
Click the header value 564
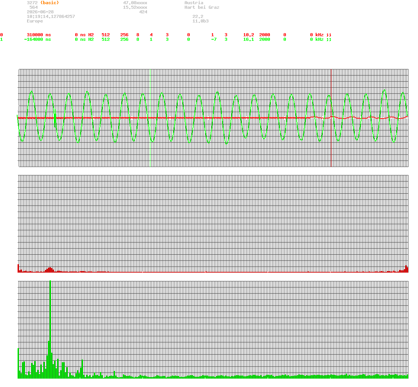[x=34, y=8]
